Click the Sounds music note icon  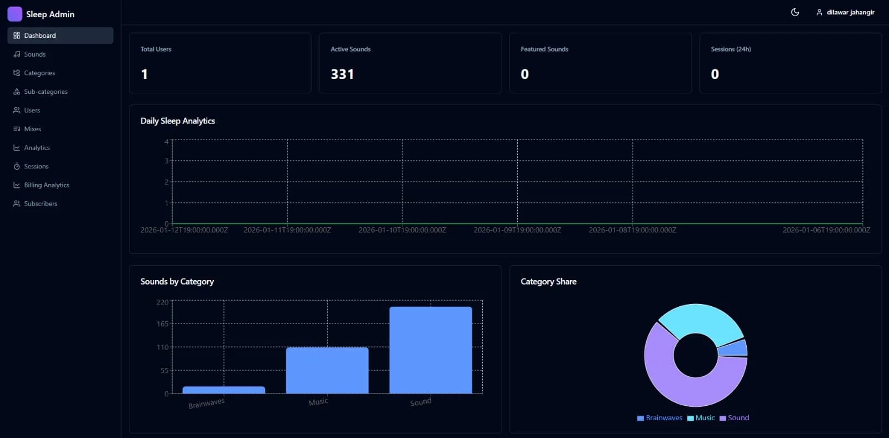tap(17, 54)
